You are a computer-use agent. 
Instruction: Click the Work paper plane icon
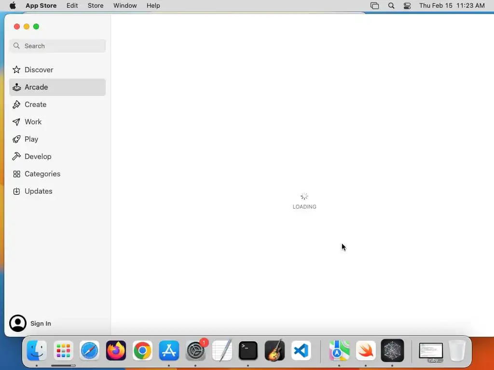(x=16, y=122)
